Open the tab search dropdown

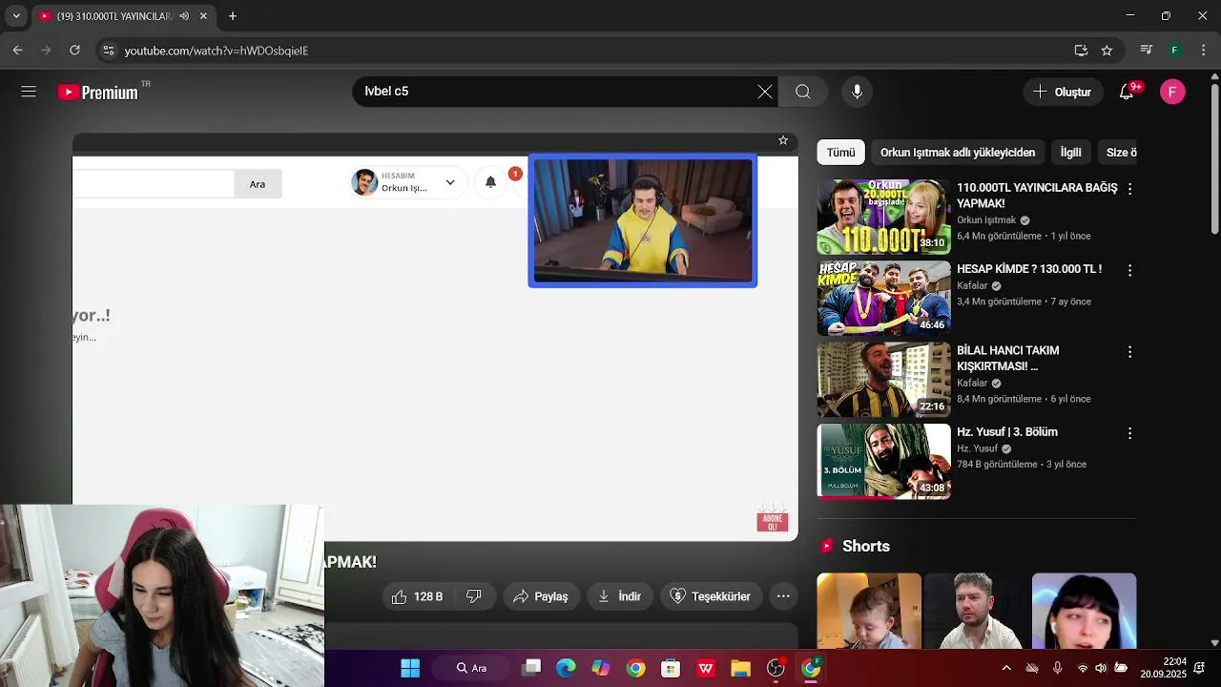tap(16, 16)
